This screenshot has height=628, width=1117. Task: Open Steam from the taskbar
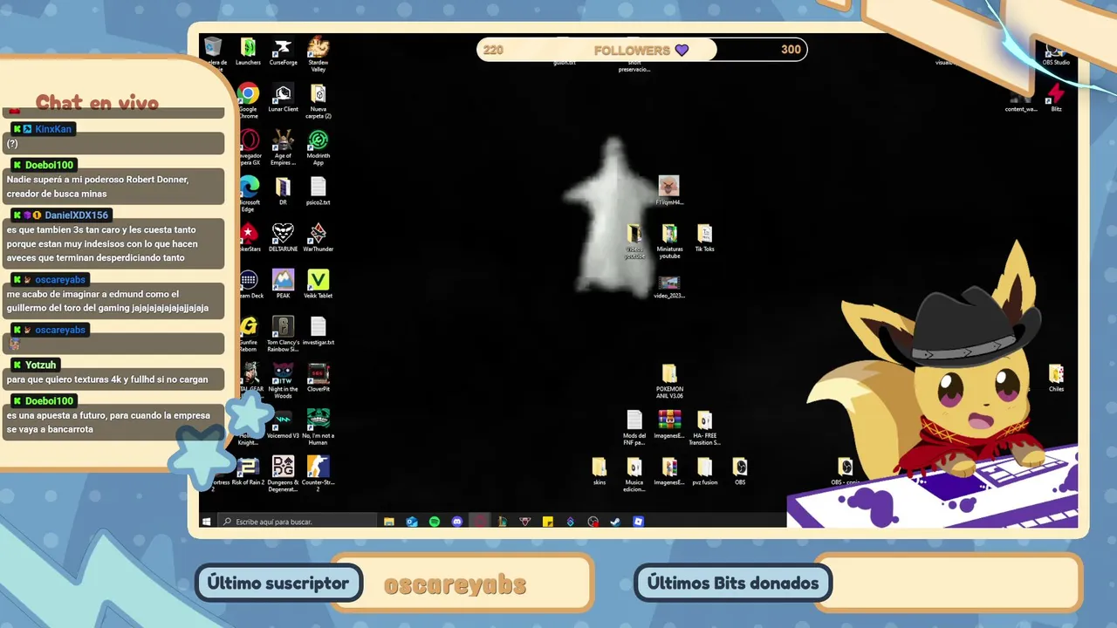[x=615, y=522]
